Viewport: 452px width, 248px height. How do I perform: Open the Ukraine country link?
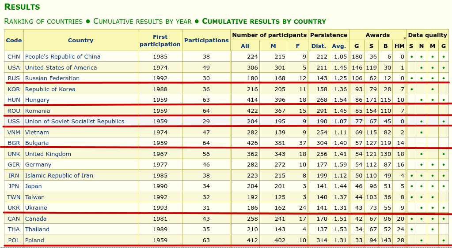pos(36,208)
